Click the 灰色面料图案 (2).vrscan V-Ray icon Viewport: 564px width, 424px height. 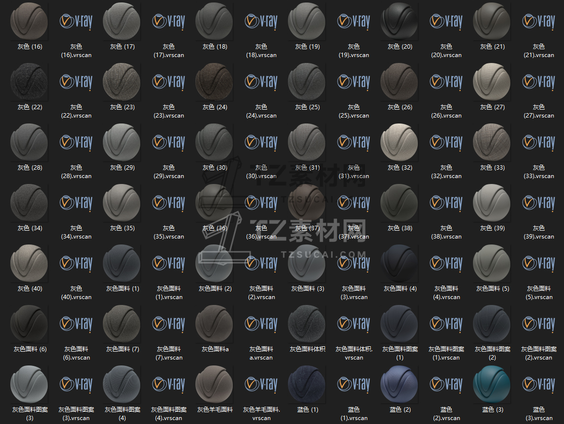pos(538,323)
